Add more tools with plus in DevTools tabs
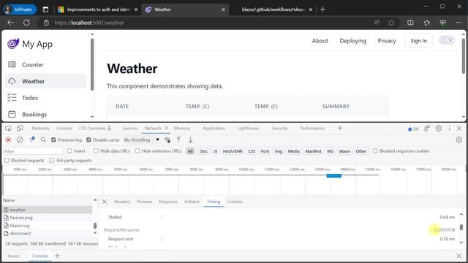This screenshot has height=263, width=468. point(339,129)
